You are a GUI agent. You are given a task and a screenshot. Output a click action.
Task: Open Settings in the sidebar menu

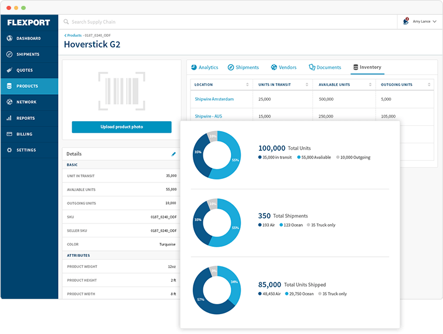point(29,150)
